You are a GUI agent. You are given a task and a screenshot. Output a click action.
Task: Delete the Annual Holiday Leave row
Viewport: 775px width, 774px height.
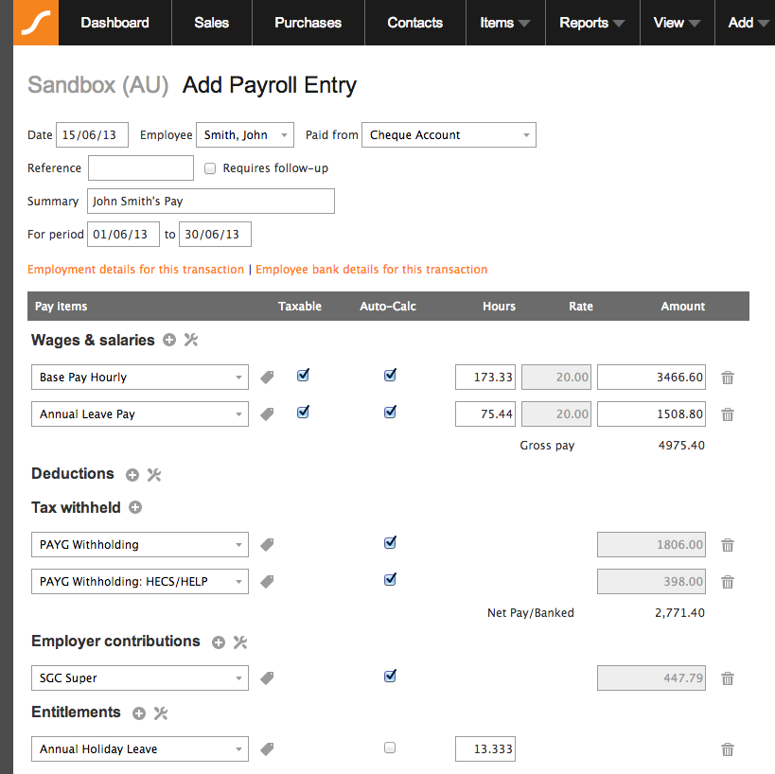[728, 749]
